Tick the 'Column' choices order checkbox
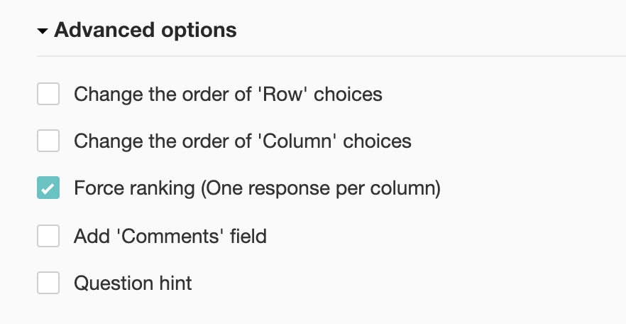Image resolution: width=626 pixels, height=324 pixels. [x=48, y=141]
